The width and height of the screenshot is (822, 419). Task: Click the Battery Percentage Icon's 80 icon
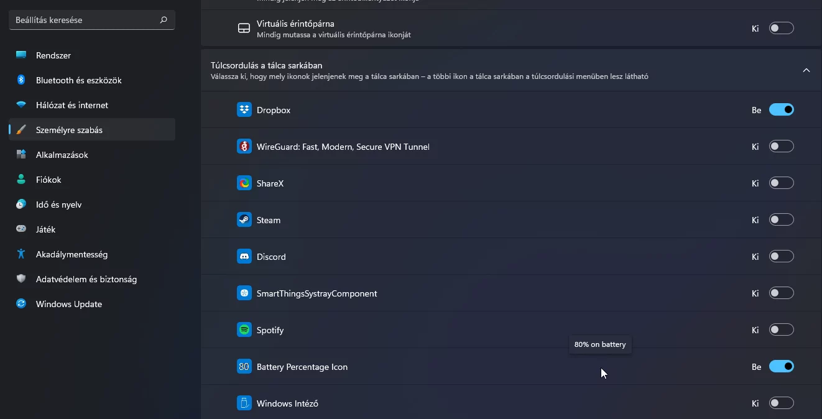click(x=244, y=367)
